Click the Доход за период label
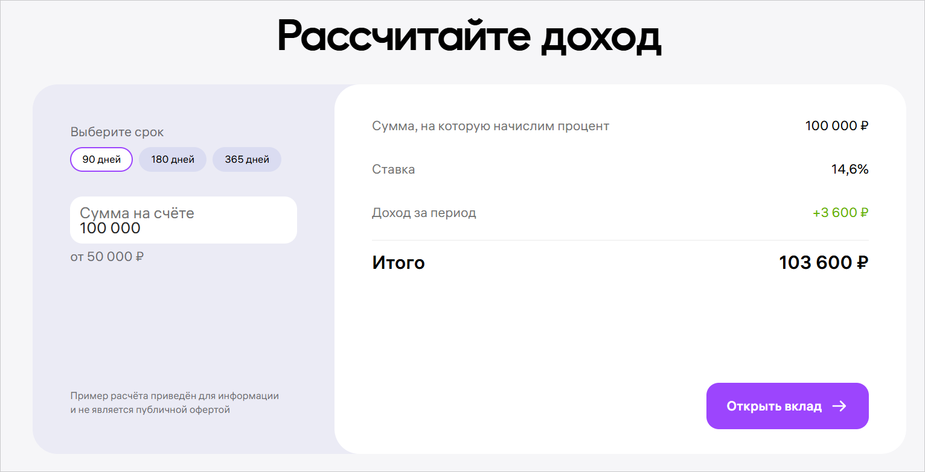Screen dimensions: 925x472 [424, 213]
